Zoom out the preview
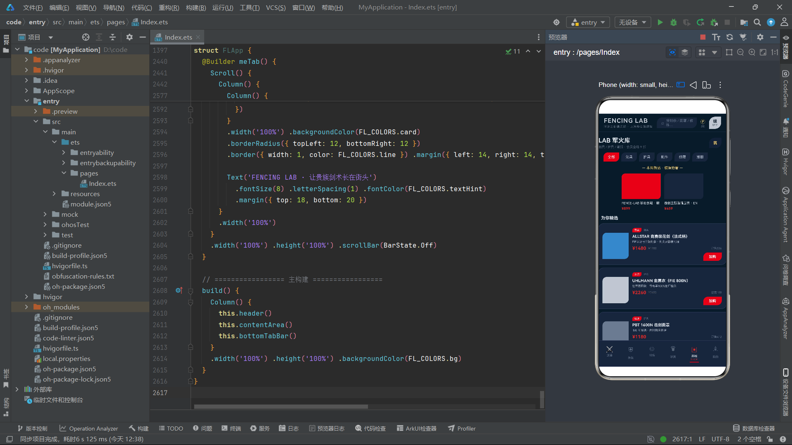Image resolution: width=792 pixels, height=445 pixels. [x=740, y=52]
